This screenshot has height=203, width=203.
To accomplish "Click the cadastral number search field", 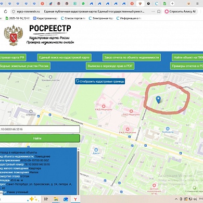I will coord(40,129).
